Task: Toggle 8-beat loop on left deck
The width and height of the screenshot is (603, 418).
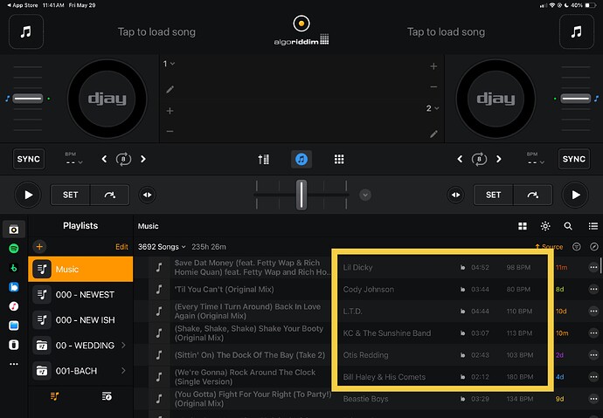Action: (123, 159)
